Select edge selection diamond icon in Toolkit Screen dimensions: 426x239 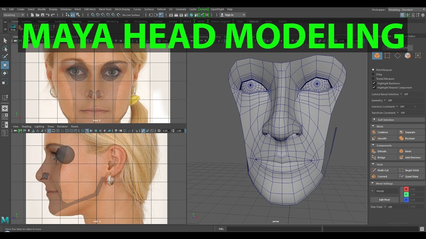click(397, 55)
